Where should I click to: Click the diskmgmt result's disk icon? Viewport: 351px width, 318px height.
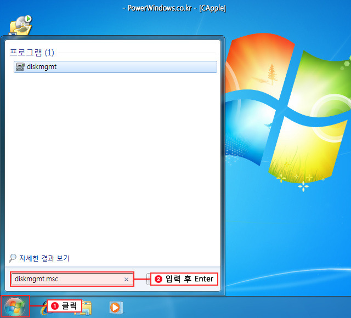[20, 67]
